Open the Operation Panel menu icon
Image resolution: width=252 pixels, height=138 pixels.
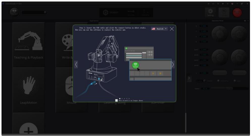pyautogui.click(x=245, y=21)
